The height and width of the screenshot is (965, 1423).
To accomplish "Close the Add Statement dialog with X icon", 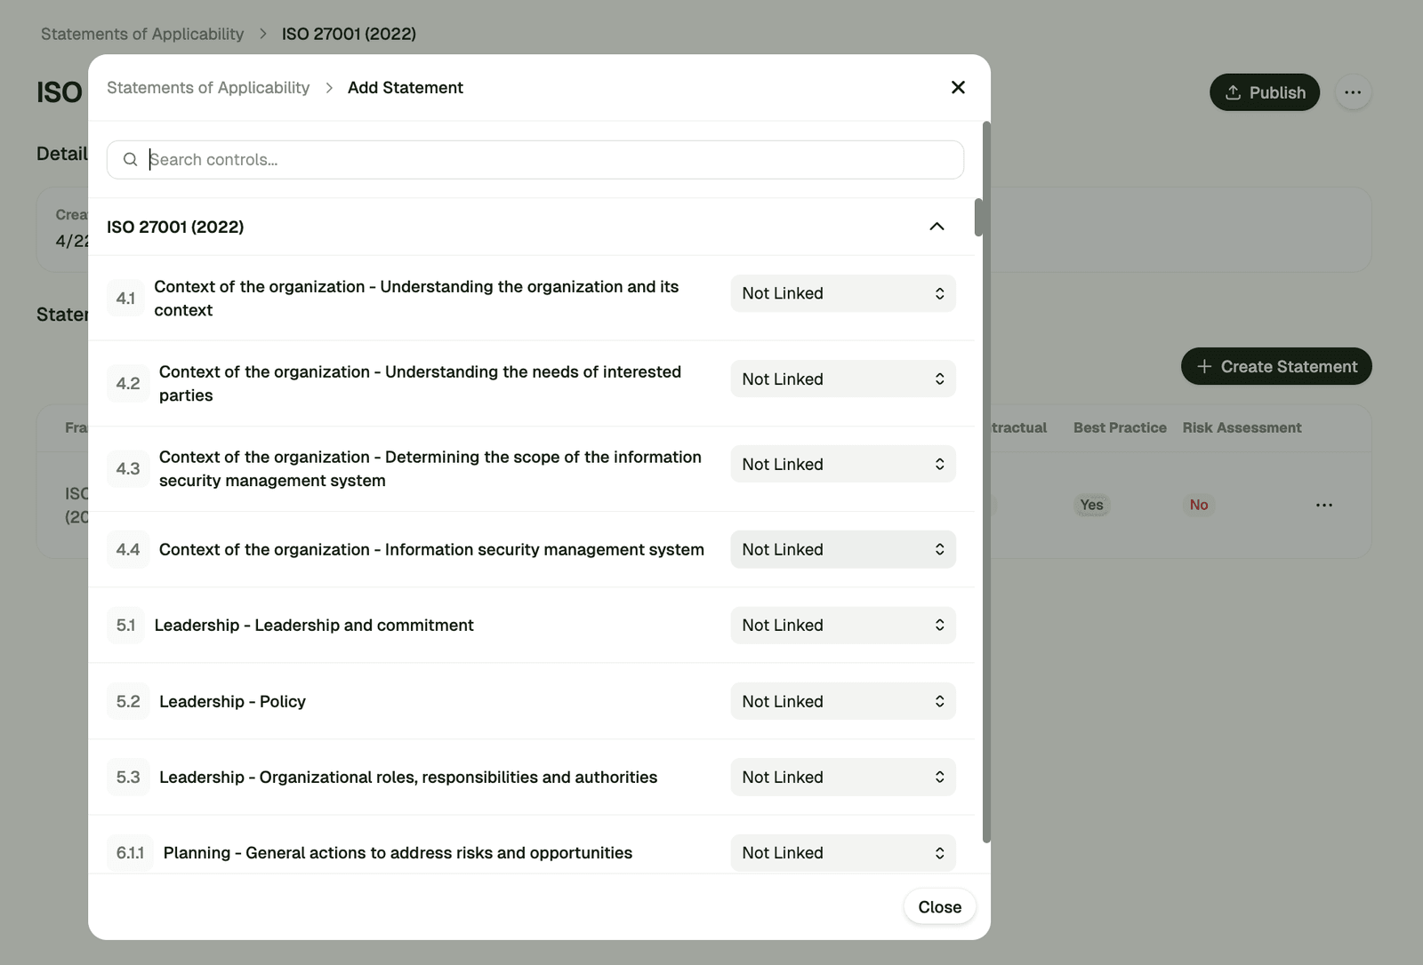I will [958, 87].
